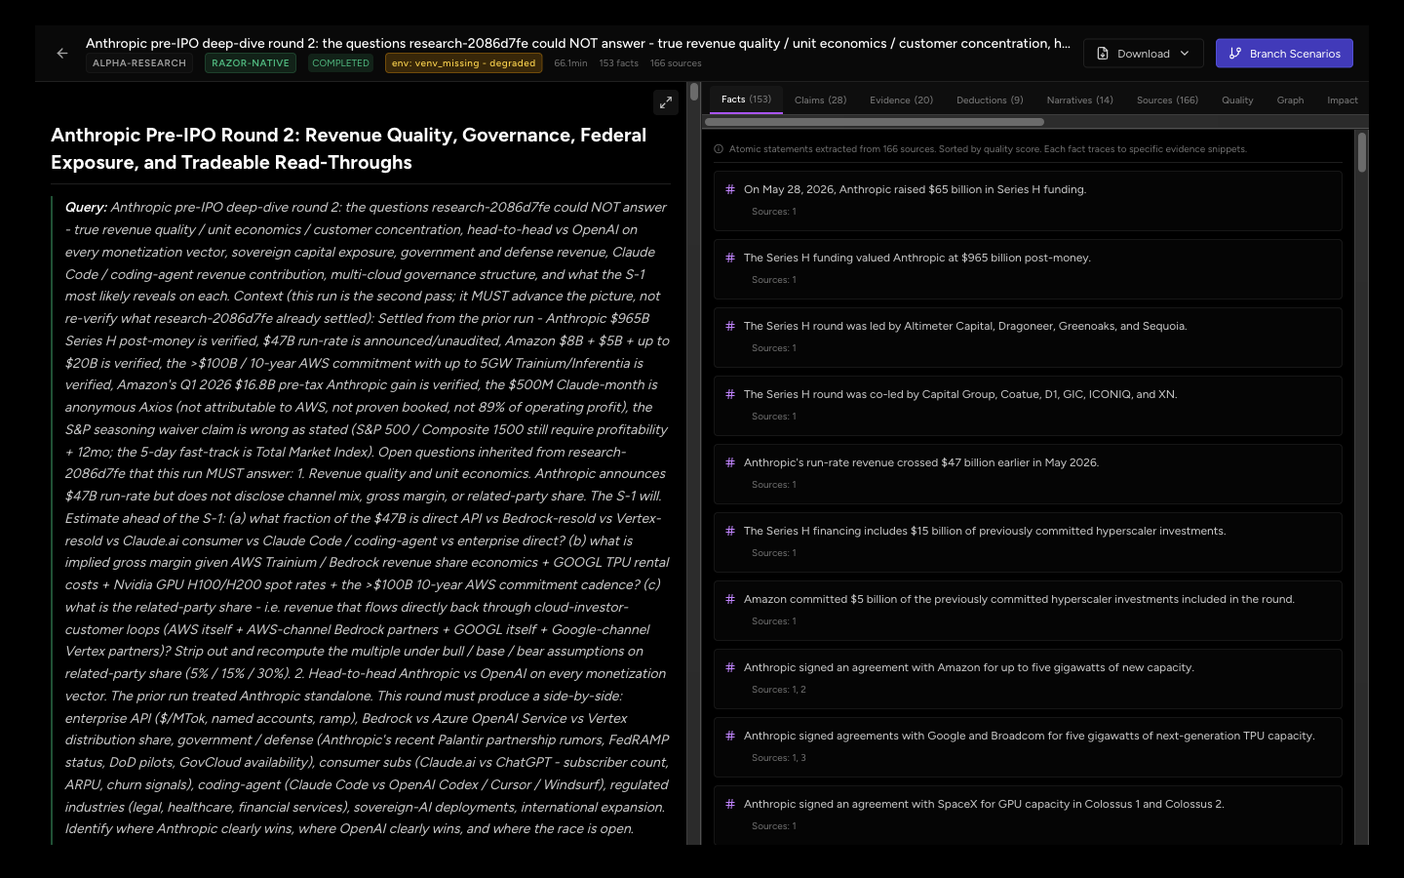Click the env: venv_missing degraded badge
The height and width of the screenshot is (878, 1404).
(x=464, y=63)
